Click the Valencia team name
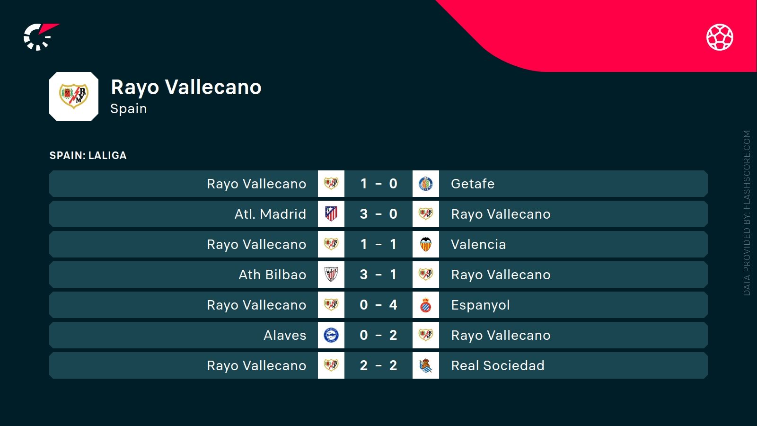This screenshot has height=426, width=757. [478, 244]
